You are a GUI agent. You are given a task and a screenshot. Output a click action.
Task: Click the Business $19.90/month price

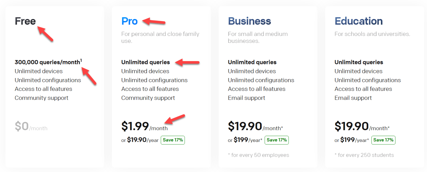point(255,127)
